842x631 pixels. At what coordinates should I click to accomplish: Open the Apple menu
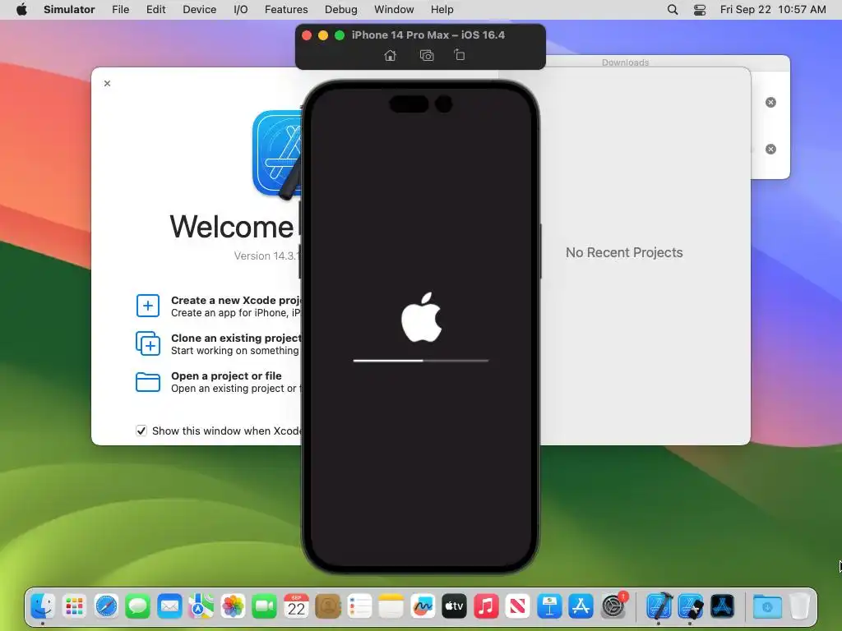21,9
